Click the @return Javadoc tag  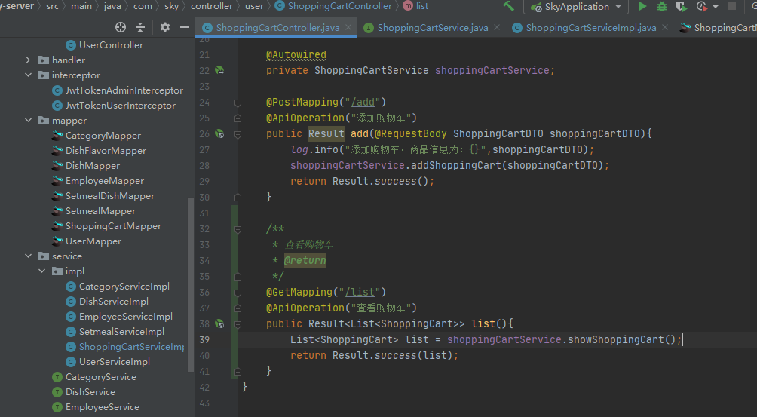click(305, 261)
